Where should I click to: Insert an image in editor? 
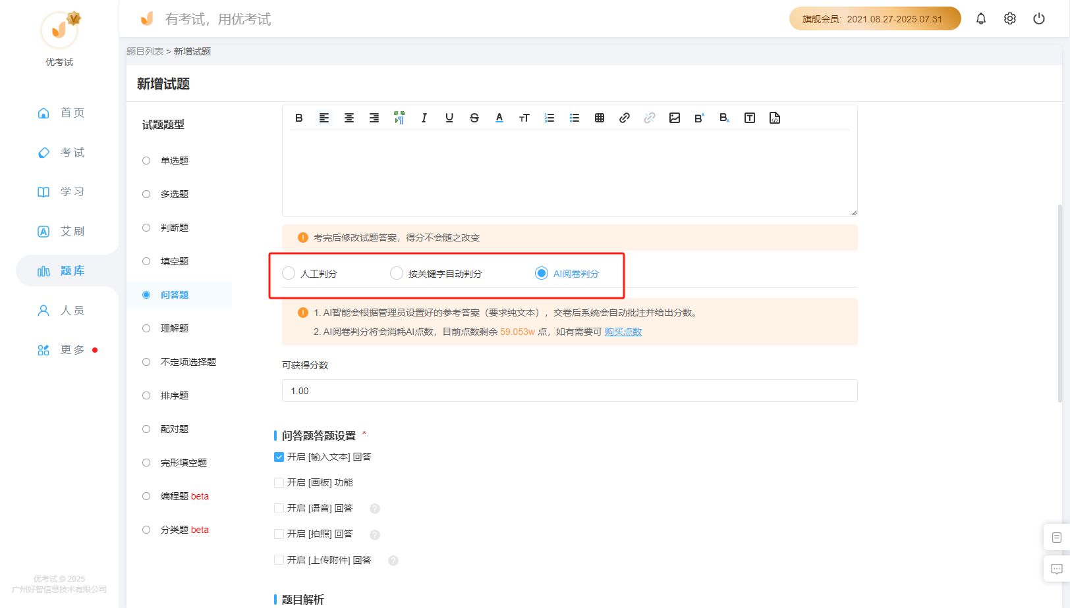point(675,118)
